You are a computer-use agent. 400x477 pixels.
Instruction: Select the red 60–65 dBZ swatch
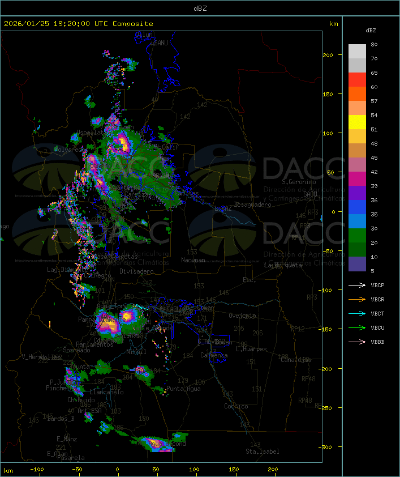357,80
